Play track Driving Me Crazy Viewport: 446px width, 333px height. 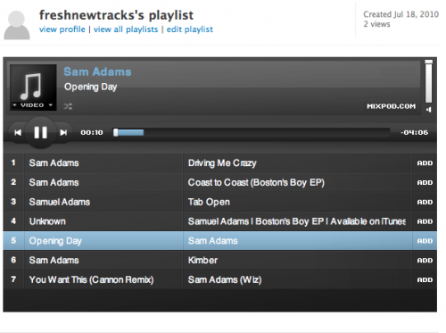point(222,163)
